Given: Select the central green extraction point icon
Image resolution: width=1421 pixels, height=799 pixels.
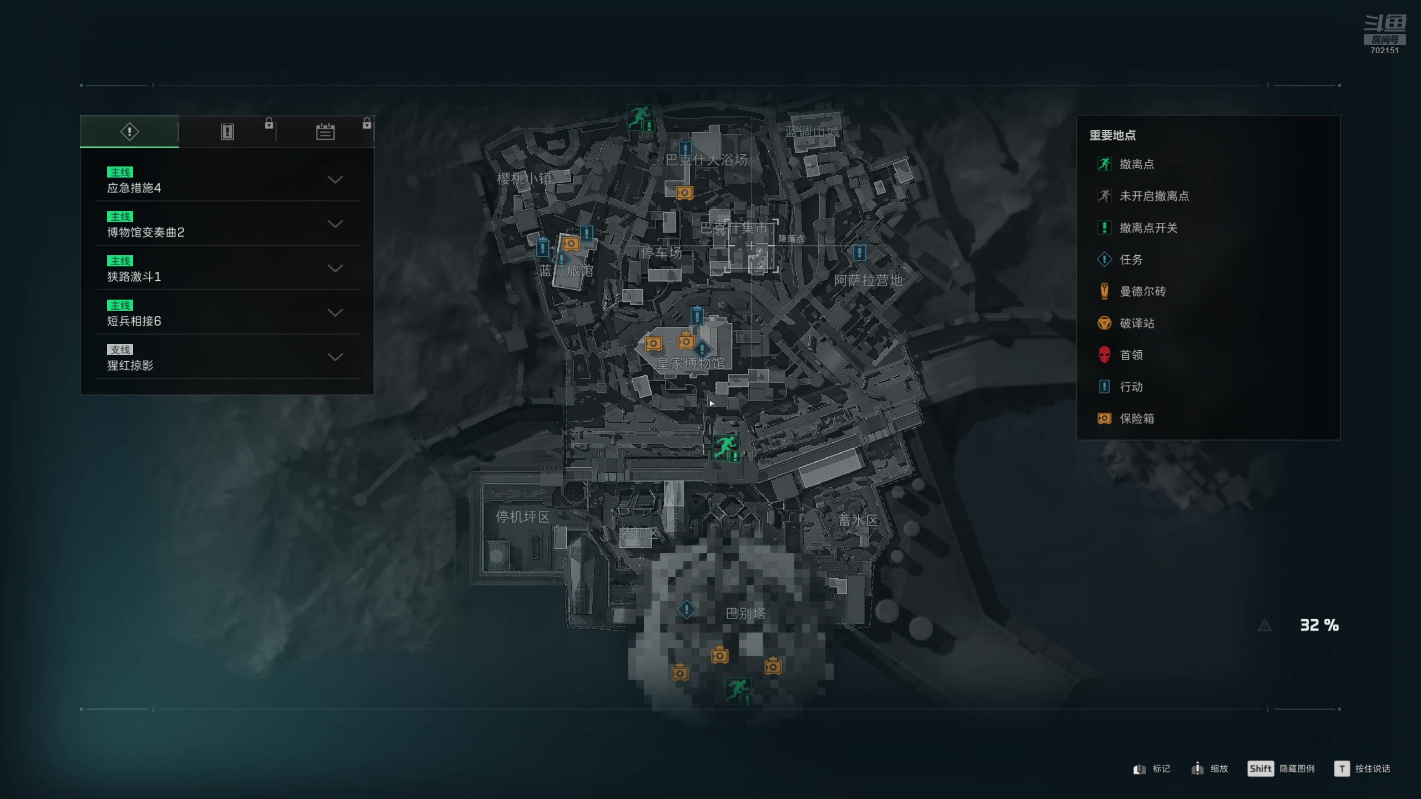Looking at the screenshot, I should point(725,447).
